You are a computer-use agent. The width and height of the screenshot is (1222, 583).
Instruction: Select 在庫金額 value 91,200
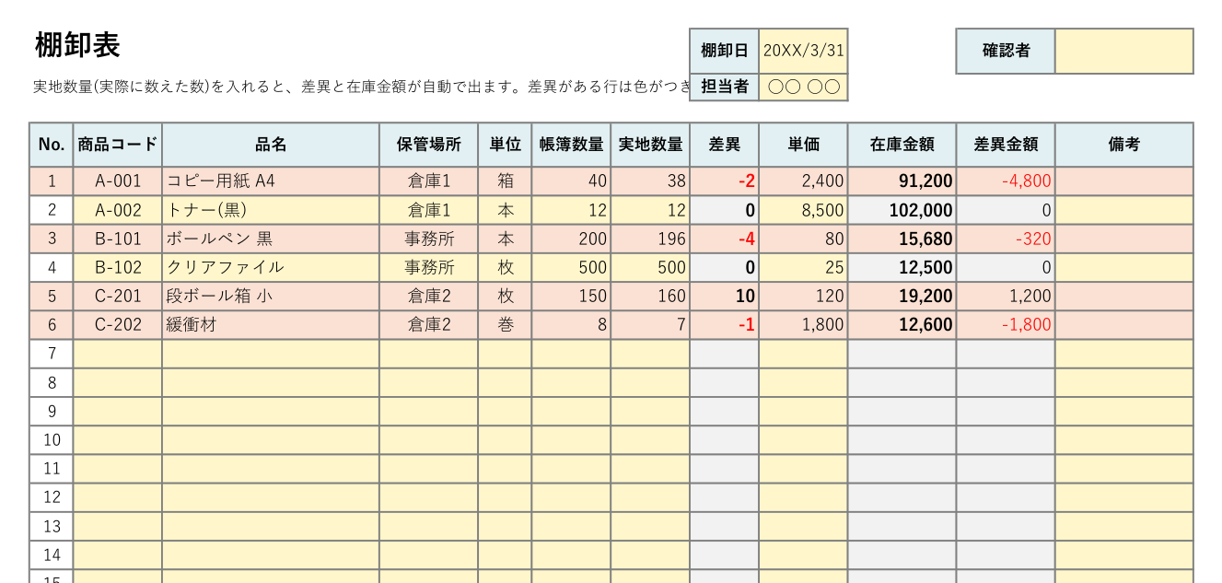click(x=902, y=181)
